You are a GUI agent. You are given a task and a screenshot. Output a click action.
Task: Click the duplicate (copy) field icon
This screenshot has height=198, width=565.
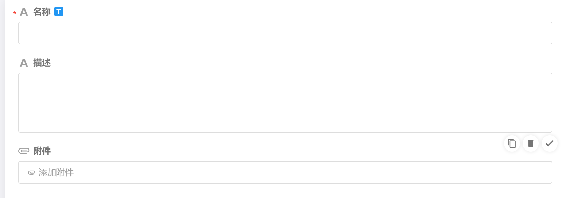(512, 143)
